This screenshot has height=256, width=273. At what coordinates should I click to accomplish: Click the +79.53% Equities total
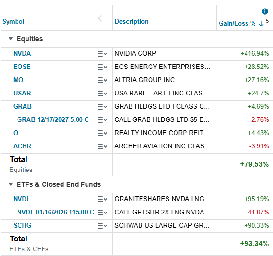pyautogui.click(x=255, y=164)
